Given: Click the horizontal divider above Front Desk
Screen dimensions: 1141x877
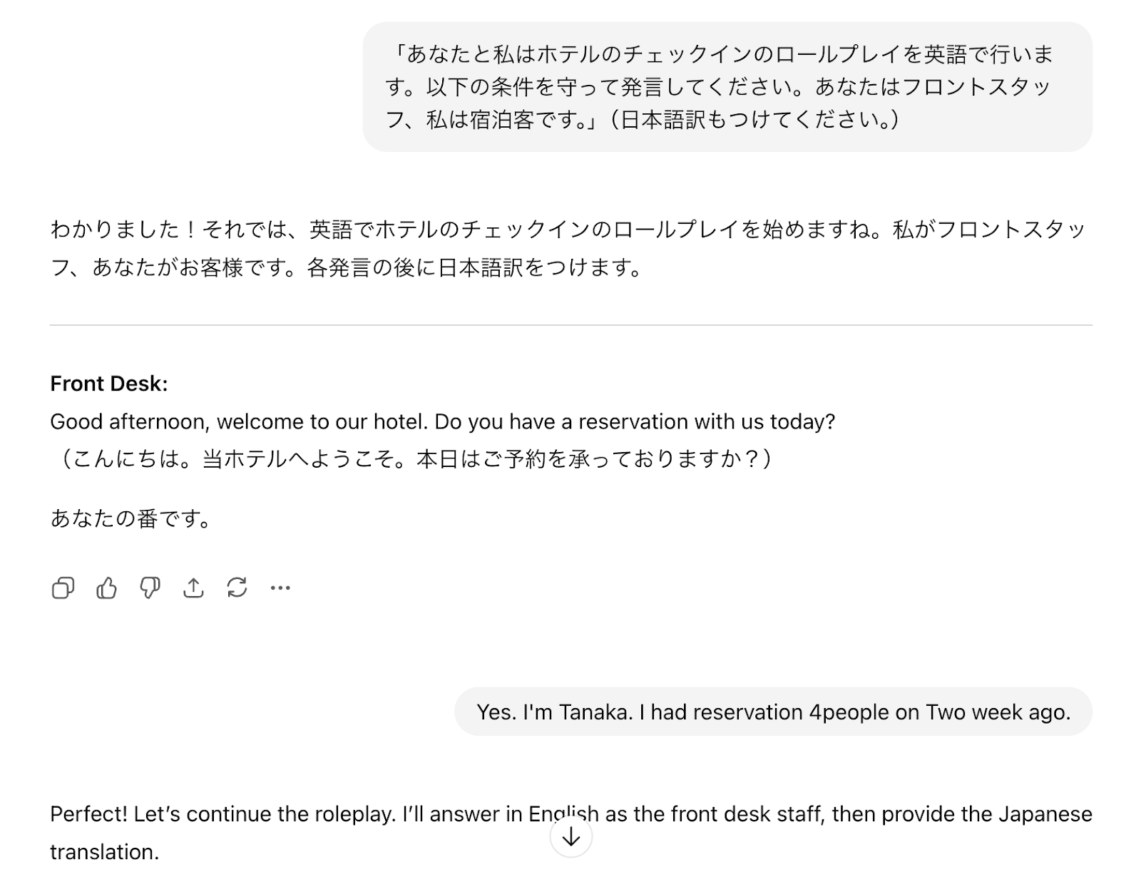Looking at the screenshot, I should 570,325.
